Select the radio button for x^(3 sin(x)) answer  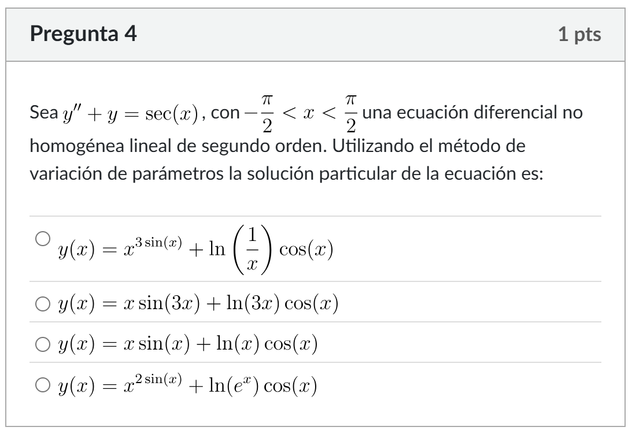tap(42, 237)
